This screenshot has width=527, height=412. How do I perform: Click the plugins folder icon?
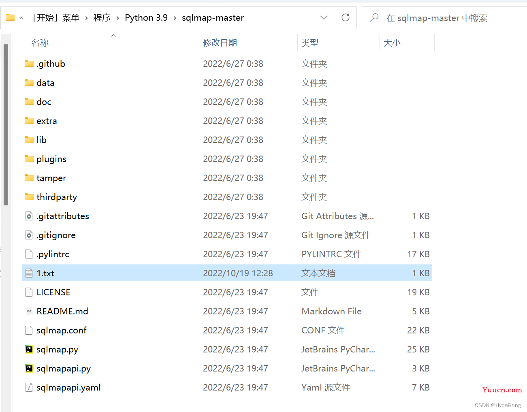29,159
